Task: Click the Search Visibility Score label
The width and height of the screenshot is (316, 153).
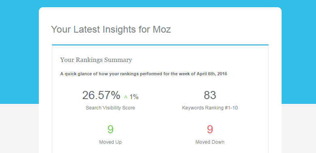Action: point(110,108)
